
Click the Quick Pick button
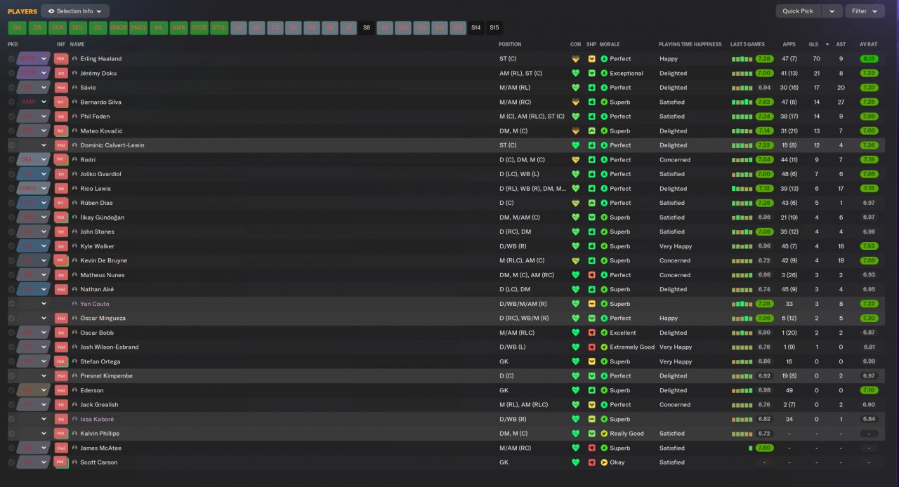(798, 11)
